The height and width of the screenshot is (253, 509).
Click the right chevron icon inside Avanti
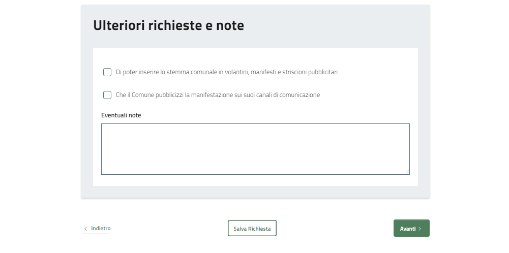click(420, 229)
